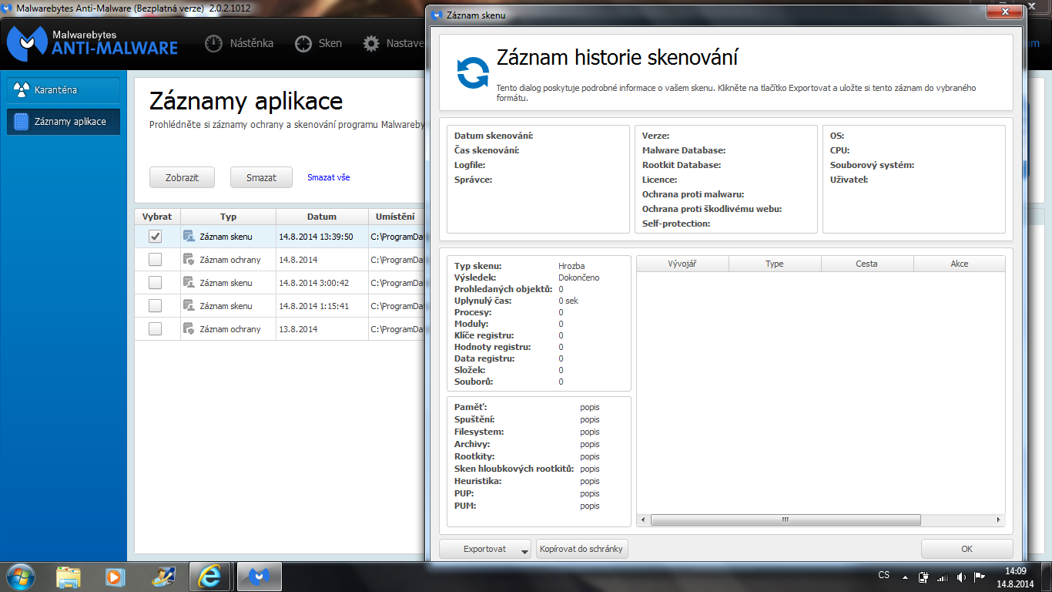
Task: Click protection log icon in 14.8.2014 ochrany row
Action: click(x=189, y=260)
